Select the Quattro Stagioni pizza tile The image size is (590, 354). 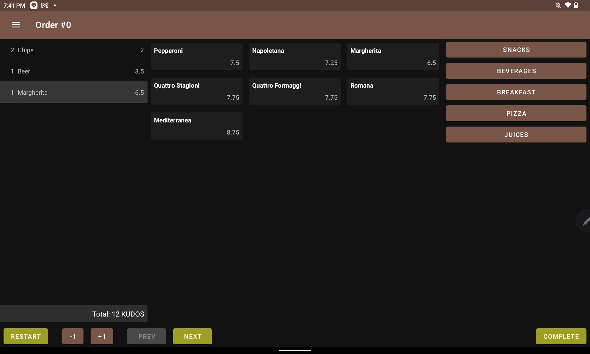coord(196,91)
